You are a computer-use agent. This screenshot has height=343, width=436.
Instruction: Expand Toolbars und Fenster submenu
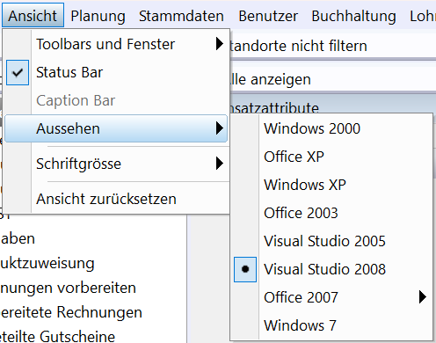coord(116,44)
